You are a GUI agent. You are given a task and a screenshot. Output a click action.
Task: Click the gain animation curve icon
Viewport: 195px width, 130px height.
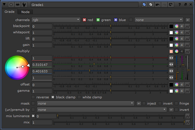click(188, 45)
